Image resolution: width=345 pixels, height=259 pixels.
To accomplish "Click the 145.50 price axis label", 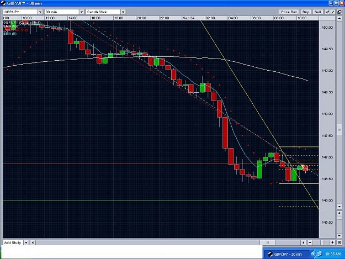I will (327, 223).
